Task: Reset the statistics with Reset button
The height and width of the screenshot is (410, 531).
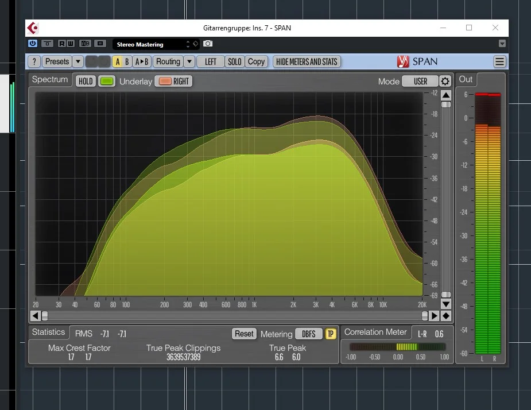Action: tap(244, 334)
